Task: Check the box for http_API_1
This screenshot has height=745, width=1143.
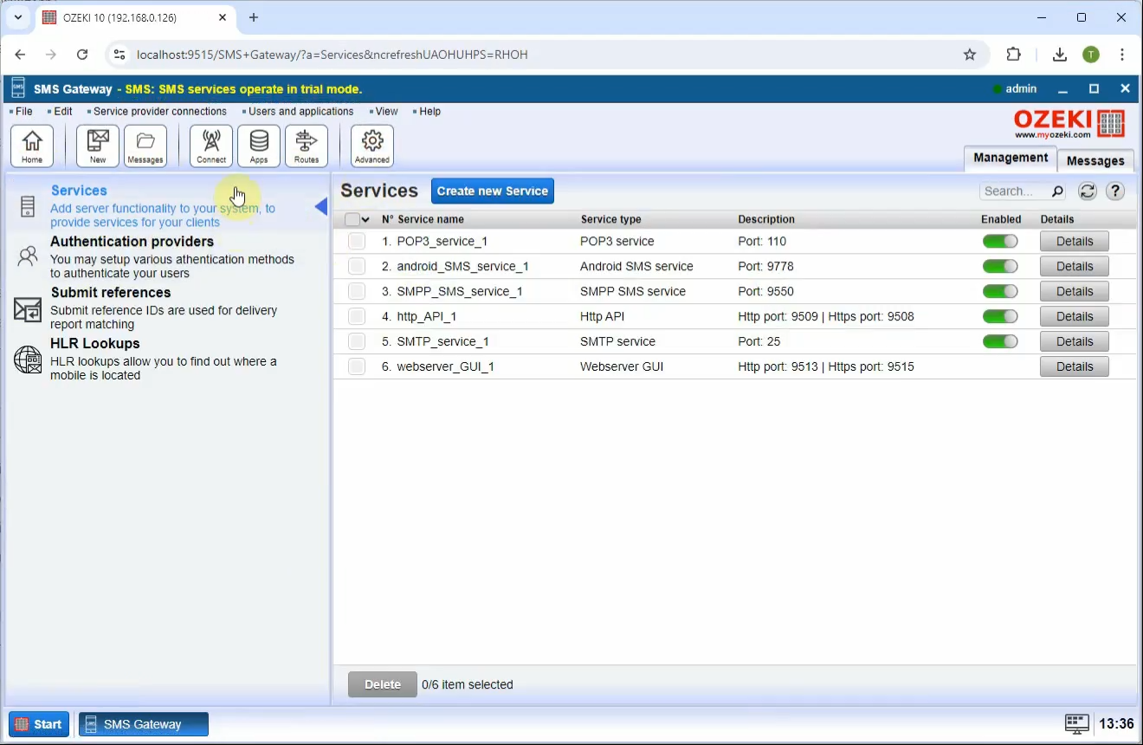Action: click(357, 317)
